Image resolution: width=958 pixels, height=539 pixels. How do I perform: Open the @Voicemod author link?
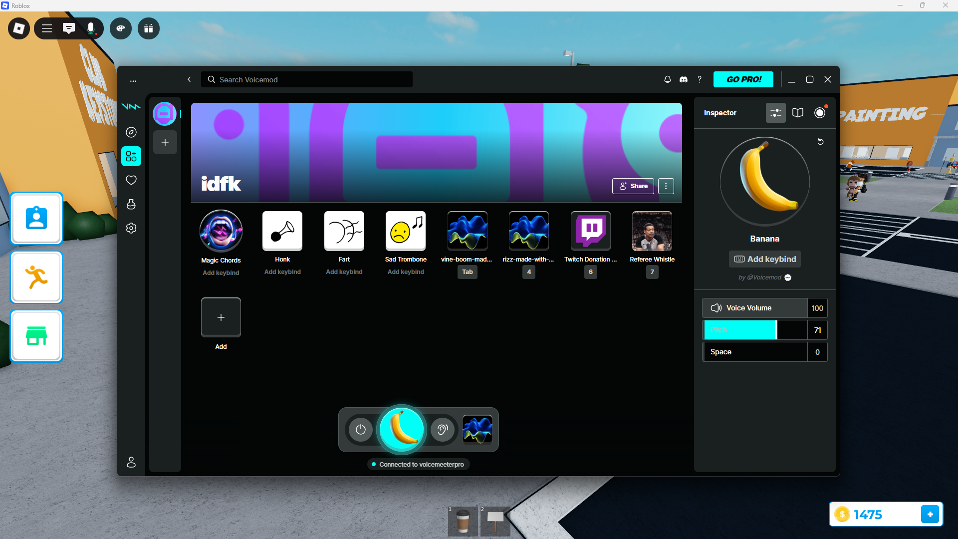[x=764, y=277]
